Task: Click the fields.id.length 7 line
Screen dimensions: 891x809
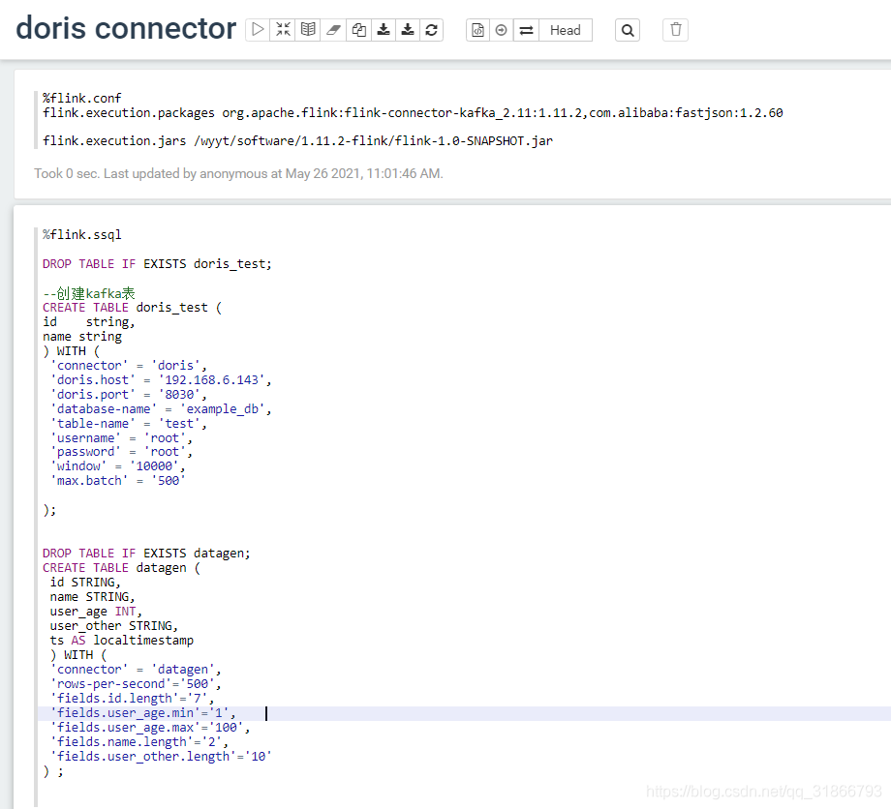Action: point(133,698)
